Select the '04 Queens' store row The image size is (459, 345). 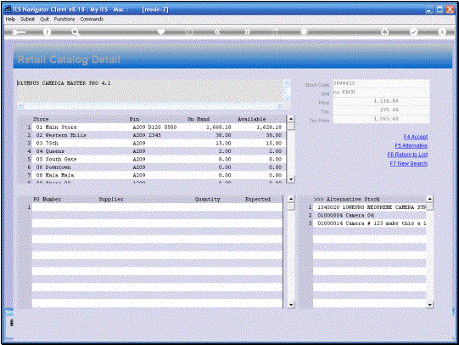(158, 151)
